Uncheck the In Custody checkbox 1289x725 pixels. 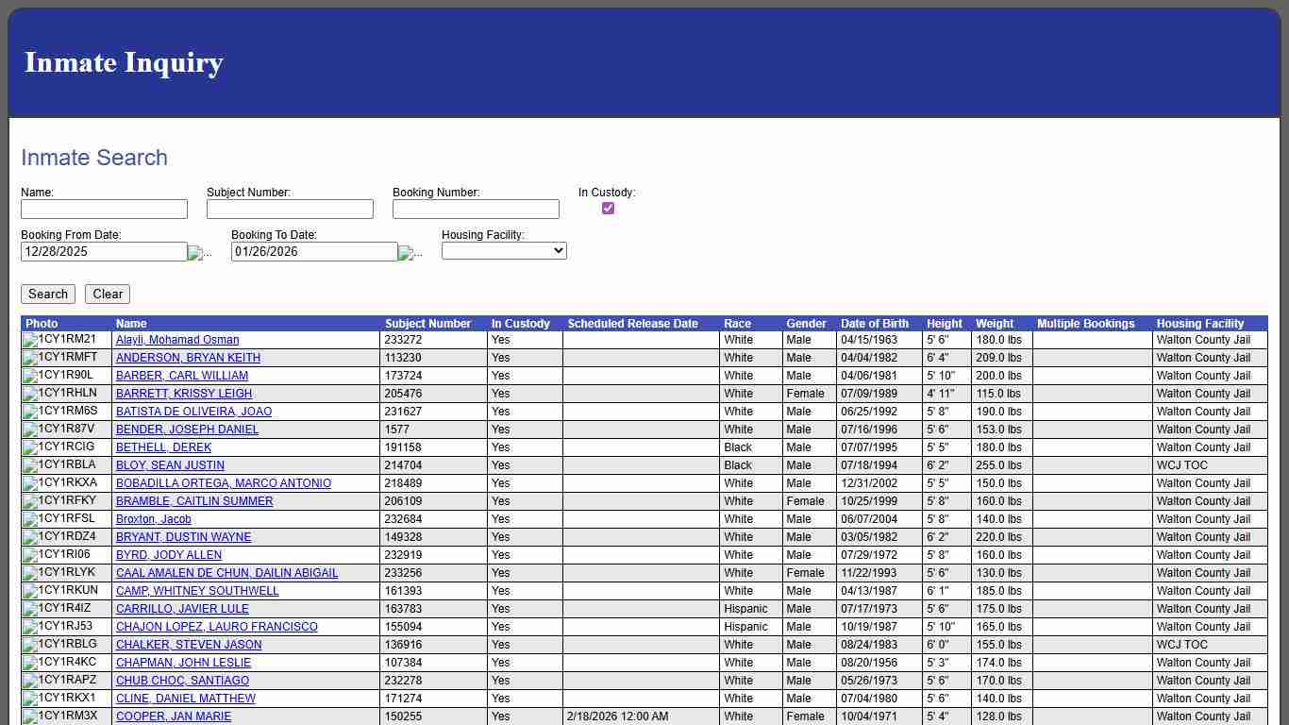pos(608,208)
